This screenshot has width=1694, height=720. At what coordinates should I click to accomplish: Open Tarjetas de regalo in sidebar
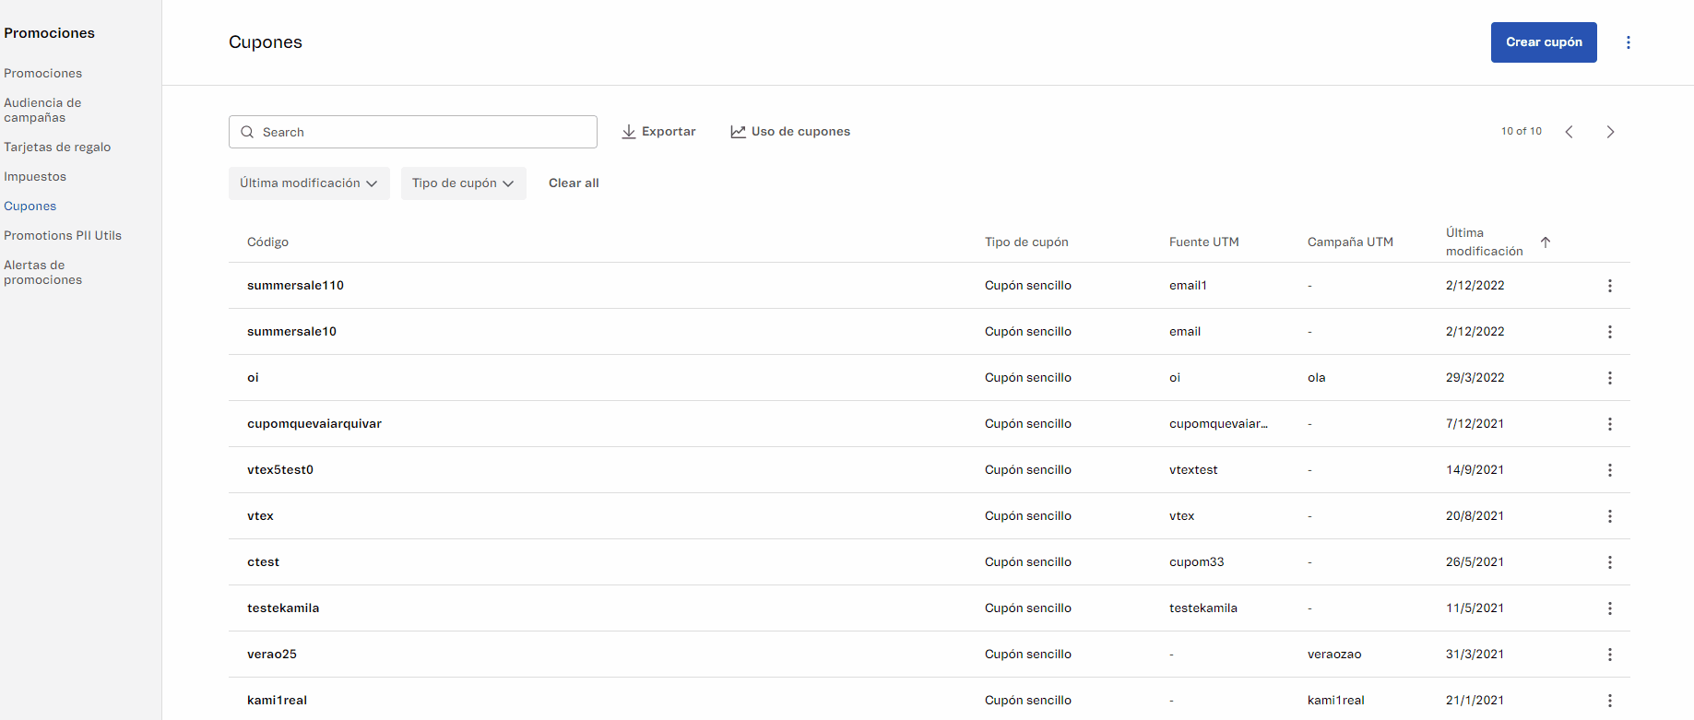point(57,148)
